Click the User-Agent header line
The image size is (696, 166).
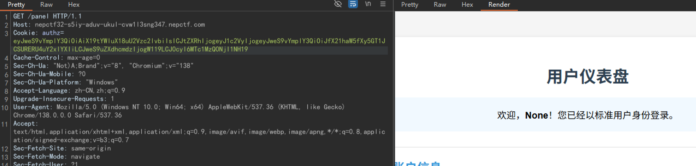coord(179,107)
